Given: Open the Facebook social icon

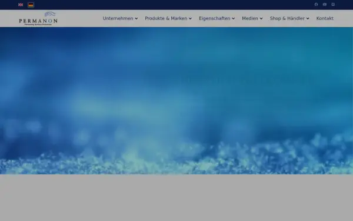Looking at the screenshot, I should pos(316,4).
